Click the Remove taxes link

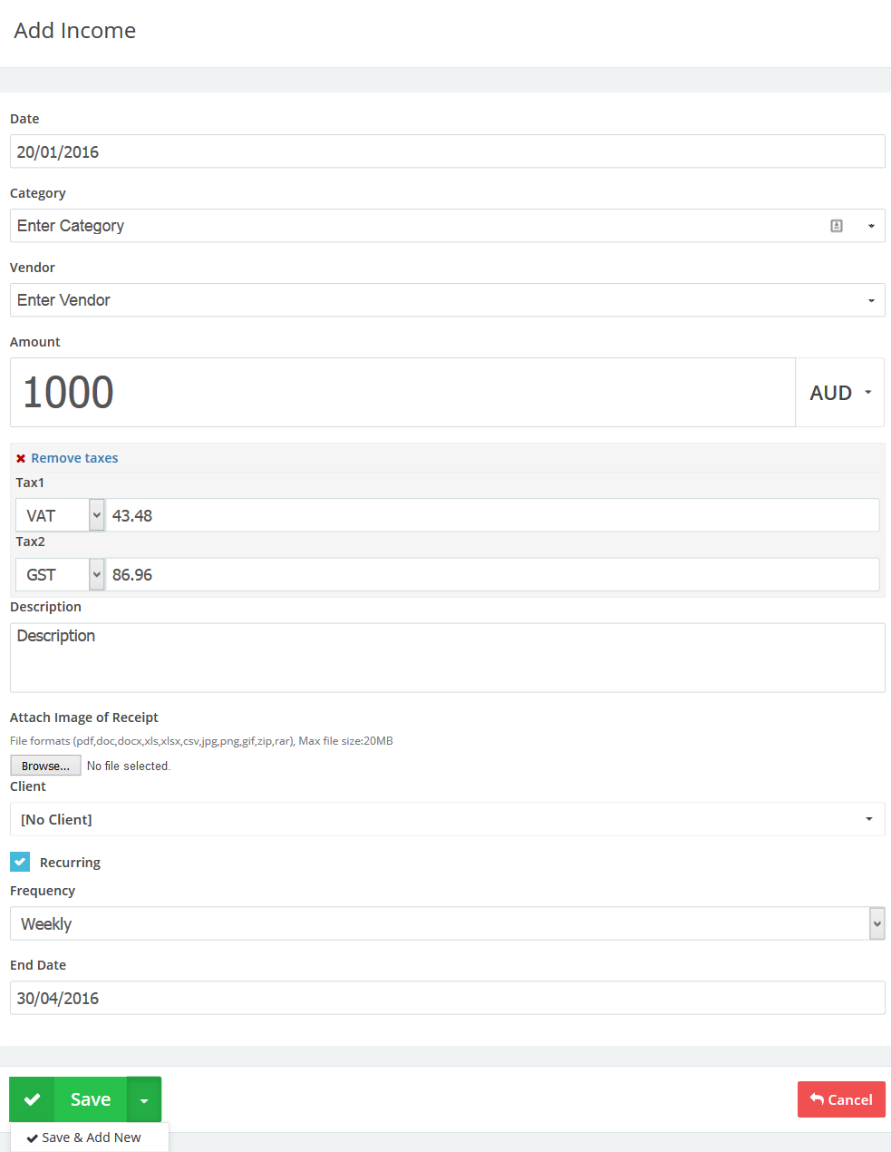74,458
